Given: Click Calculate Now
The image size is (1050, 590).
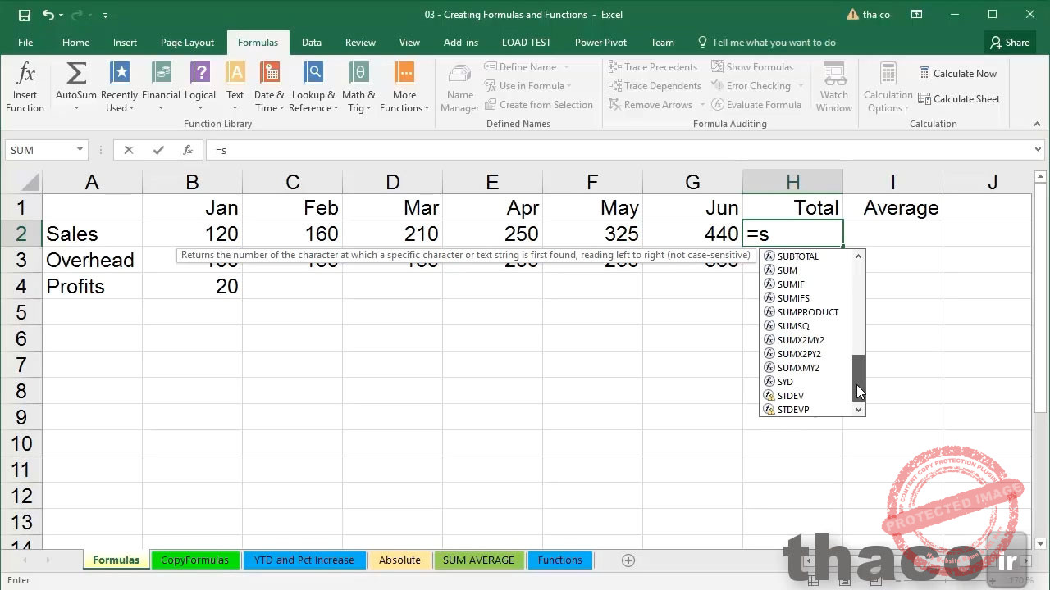Looking at the screenshot, I should [957, 74].
